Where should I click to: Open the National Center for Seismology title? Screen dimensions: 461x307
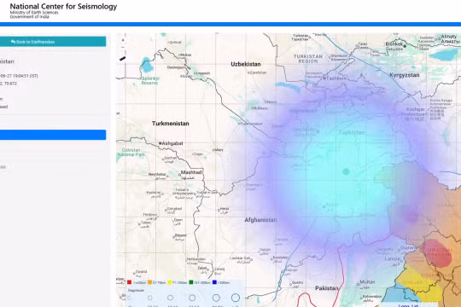point(63,6)
